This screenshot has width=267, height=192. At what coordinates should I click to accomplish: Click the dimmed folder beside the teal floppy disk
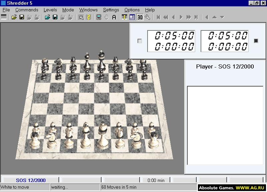pos(63,17)
